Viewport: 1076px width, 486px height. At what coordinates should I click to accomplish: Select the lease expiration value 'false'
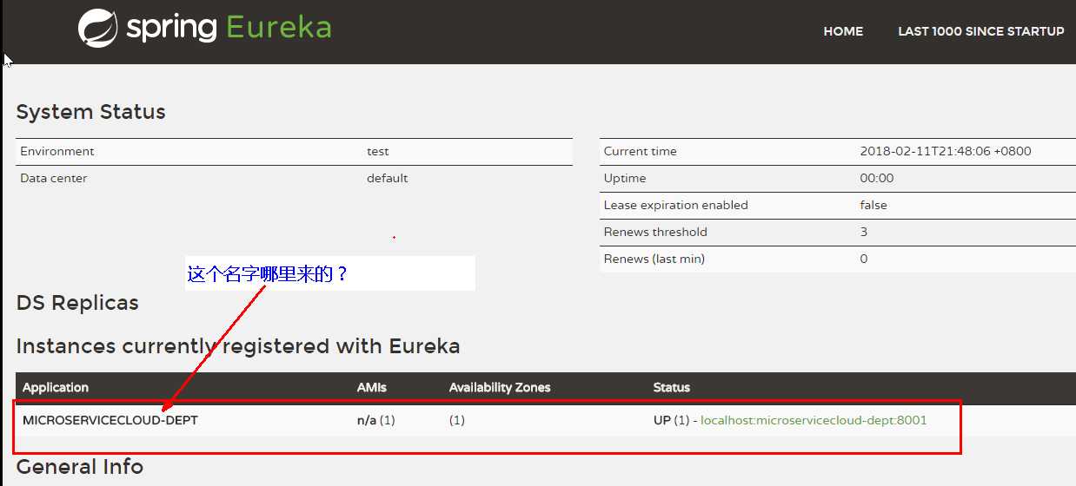[x=873, y=205]
